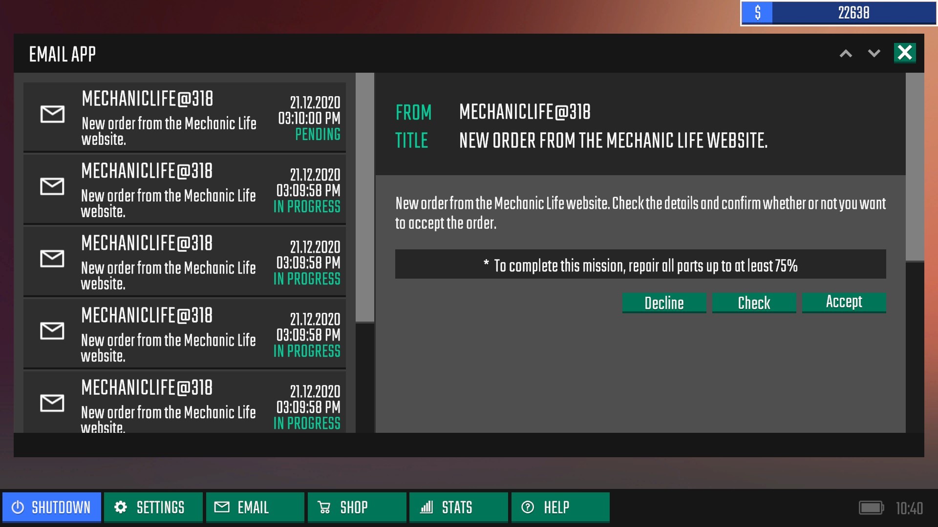Check the battery indicator in the taskbar
The height and width of the screenshot is (527, 938).
click(873, 507)
